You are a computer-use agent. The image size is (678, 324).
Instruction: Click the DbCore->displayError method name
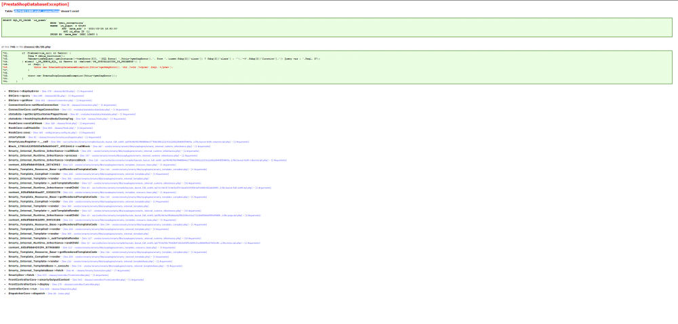click(24, 91)
